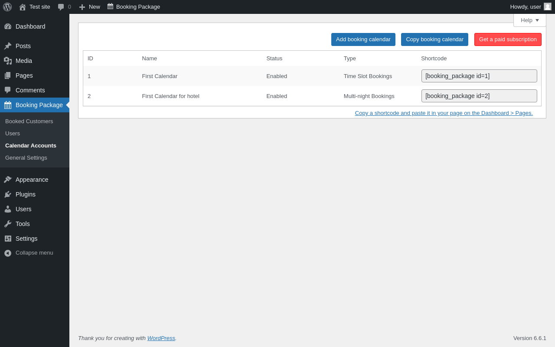
Task: Expand the Help dropdown tab
Action: point(529,20)
